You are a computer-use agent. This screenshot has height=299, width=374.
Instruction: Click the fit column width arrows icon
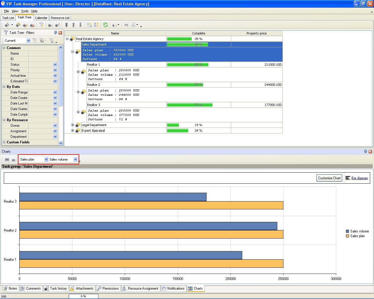[x=126, y=25]
